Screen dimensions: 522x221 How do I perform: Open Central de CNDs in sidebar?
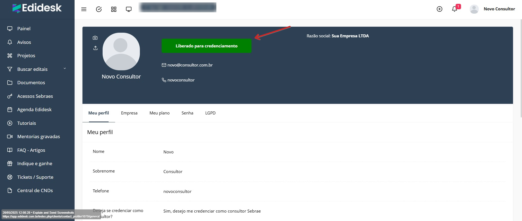(35, 190)
